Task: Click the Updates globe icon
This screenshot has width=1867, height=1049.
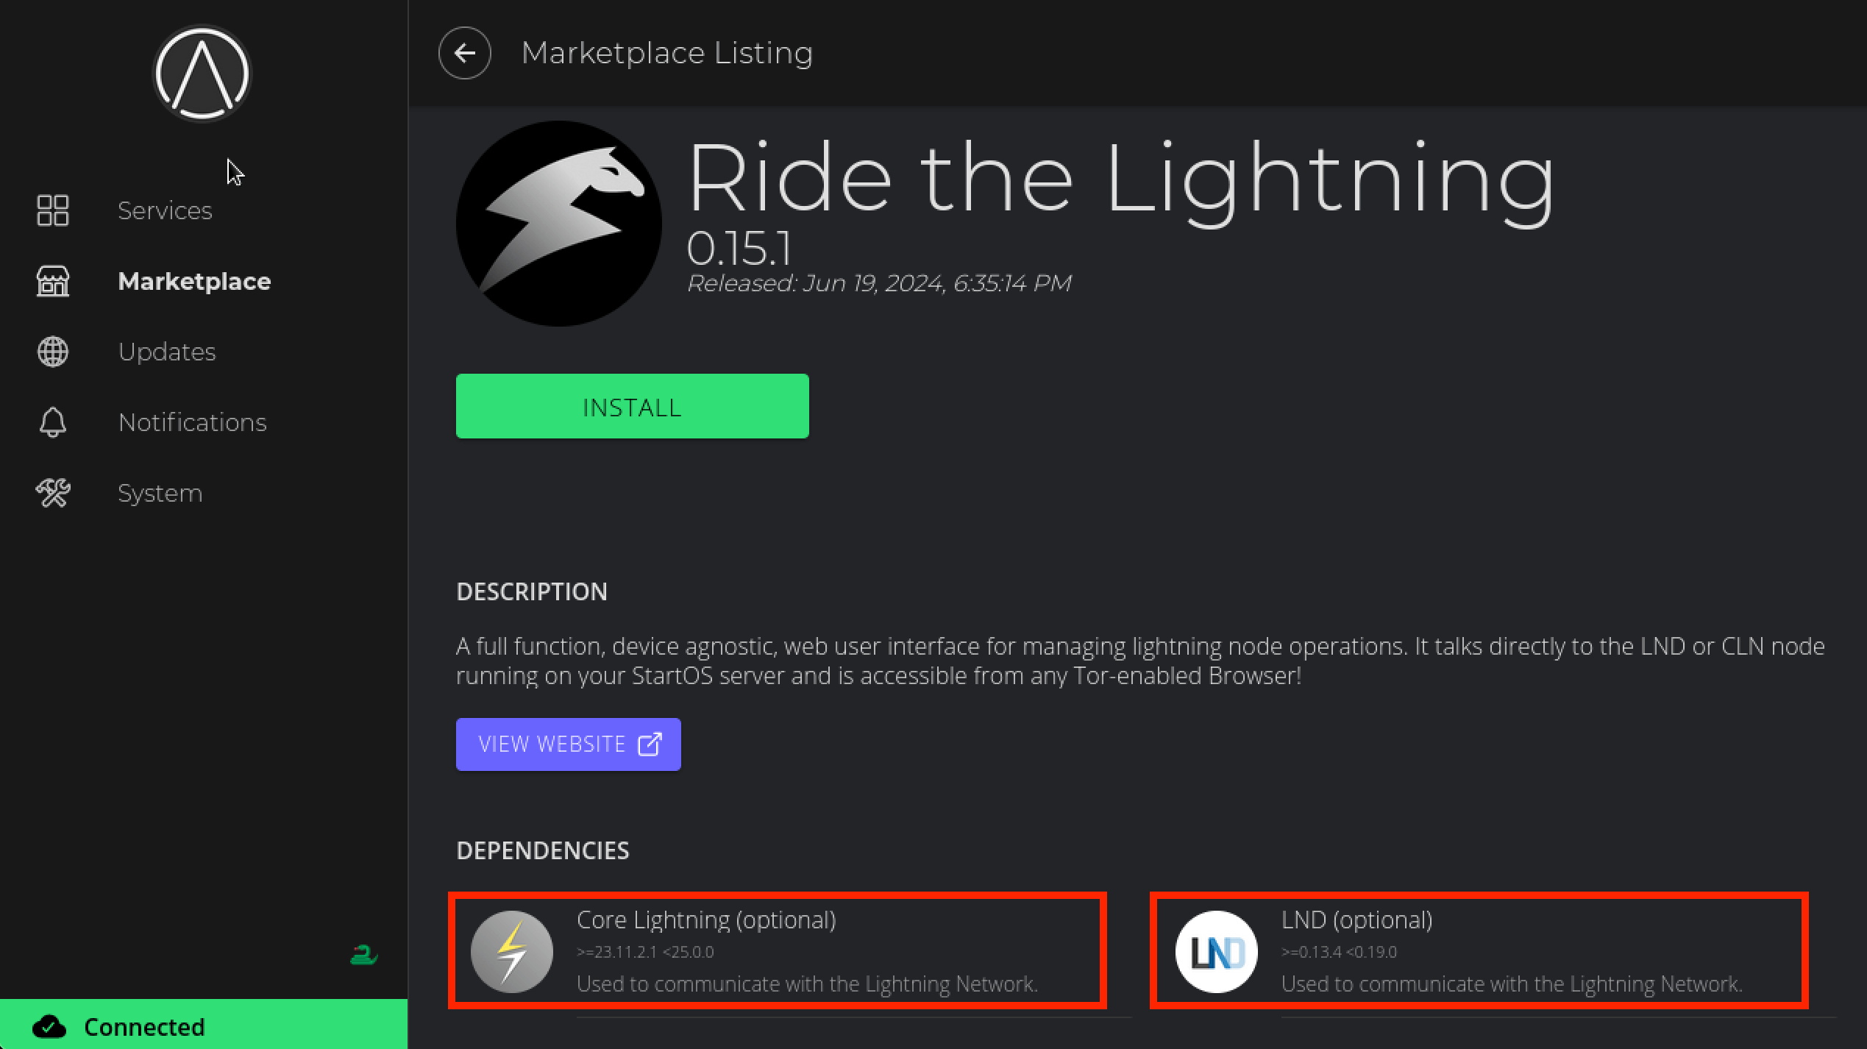Action: pos(53,352)
